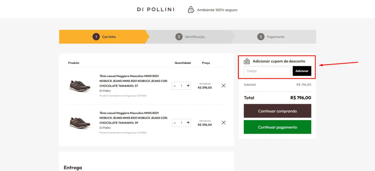Increase quantity of size 39 shoe

(188, 122)
